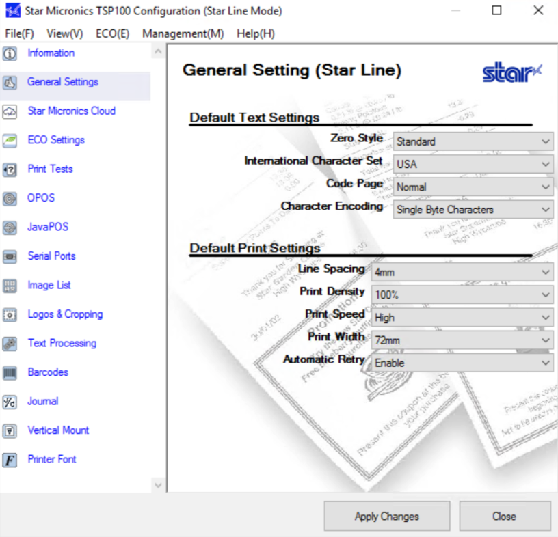Open the ECO Settings link

[56, 140]
